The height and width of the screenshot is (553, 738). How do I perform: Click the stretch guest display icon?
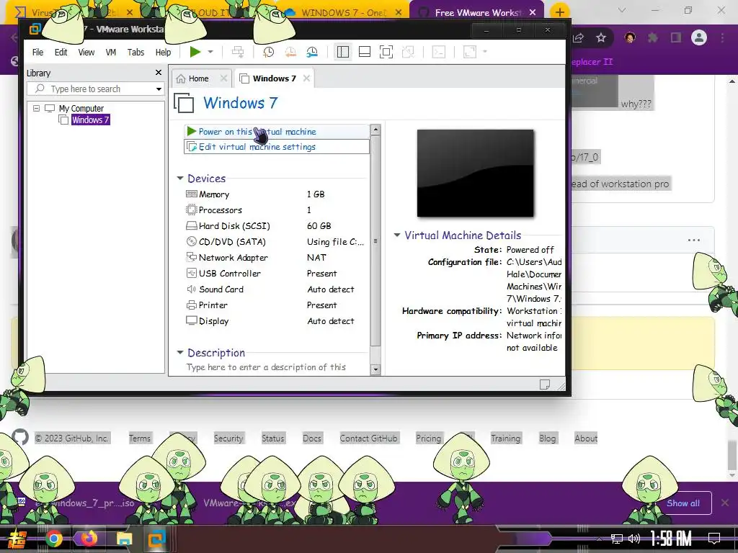coord(470,52)
